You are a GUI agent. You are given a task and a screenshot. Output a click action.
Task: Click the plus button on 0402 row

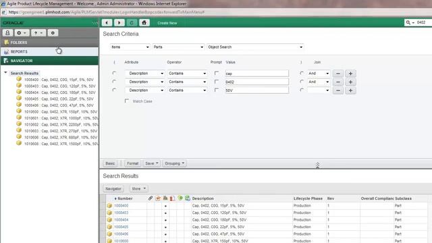pos(350,82)
